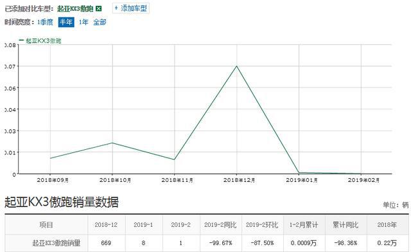The height and width of the screenshot is (252, 411).
Task: Click the 2019-2 column header
Action: click(180, 225)
